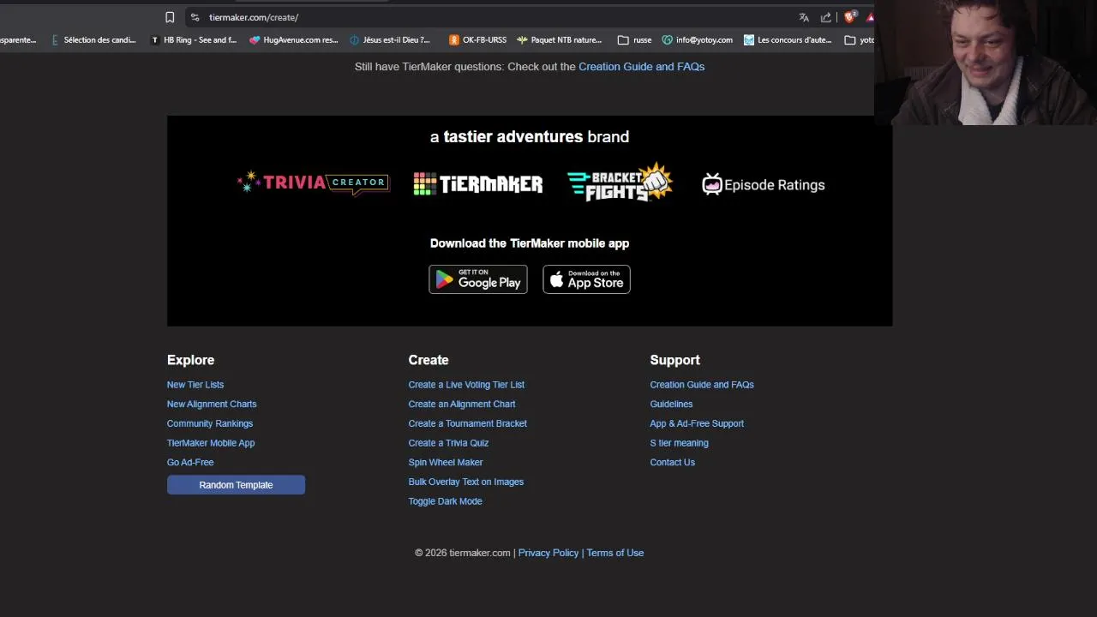The width and height of the screenshot is (1097, 617).
Task: Open Create an Alignment Chart link
Action: (462, 404)
